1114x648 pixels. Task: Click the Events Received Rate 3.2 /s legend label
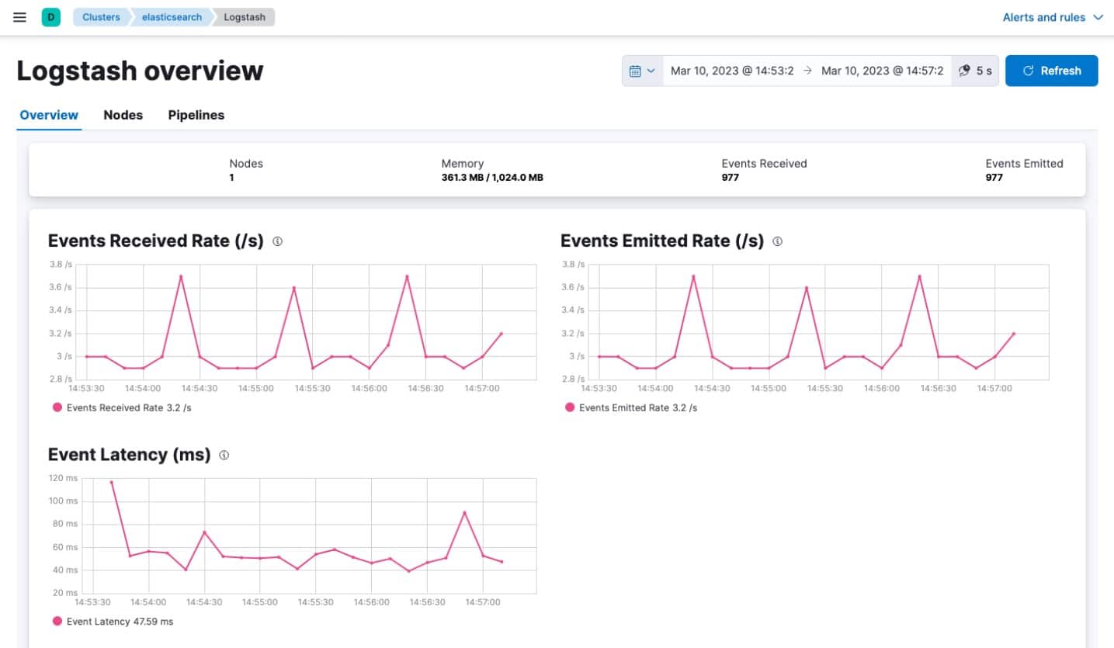tap(129, 407)
